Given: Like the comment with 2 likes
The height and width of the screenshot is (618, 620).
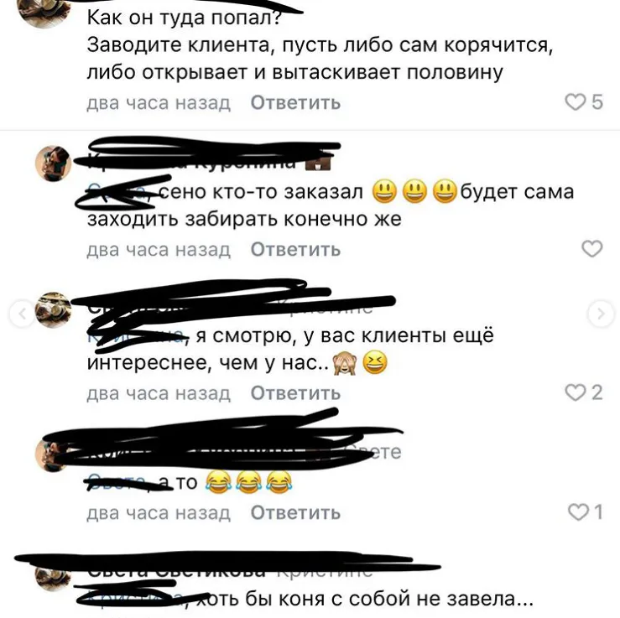Looking at the screenshot, I should [576, 392].
